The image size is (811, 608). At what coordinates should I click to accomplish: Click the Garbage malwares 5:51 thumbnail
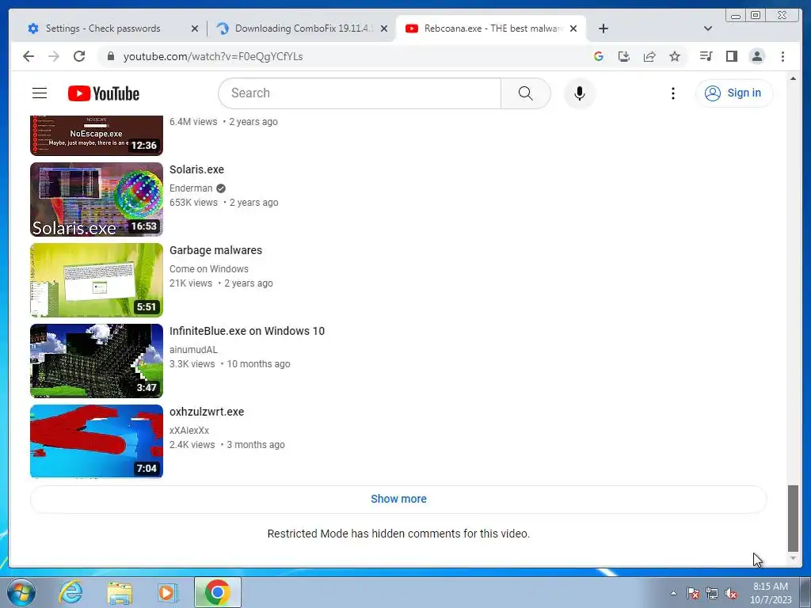[97, 280]
